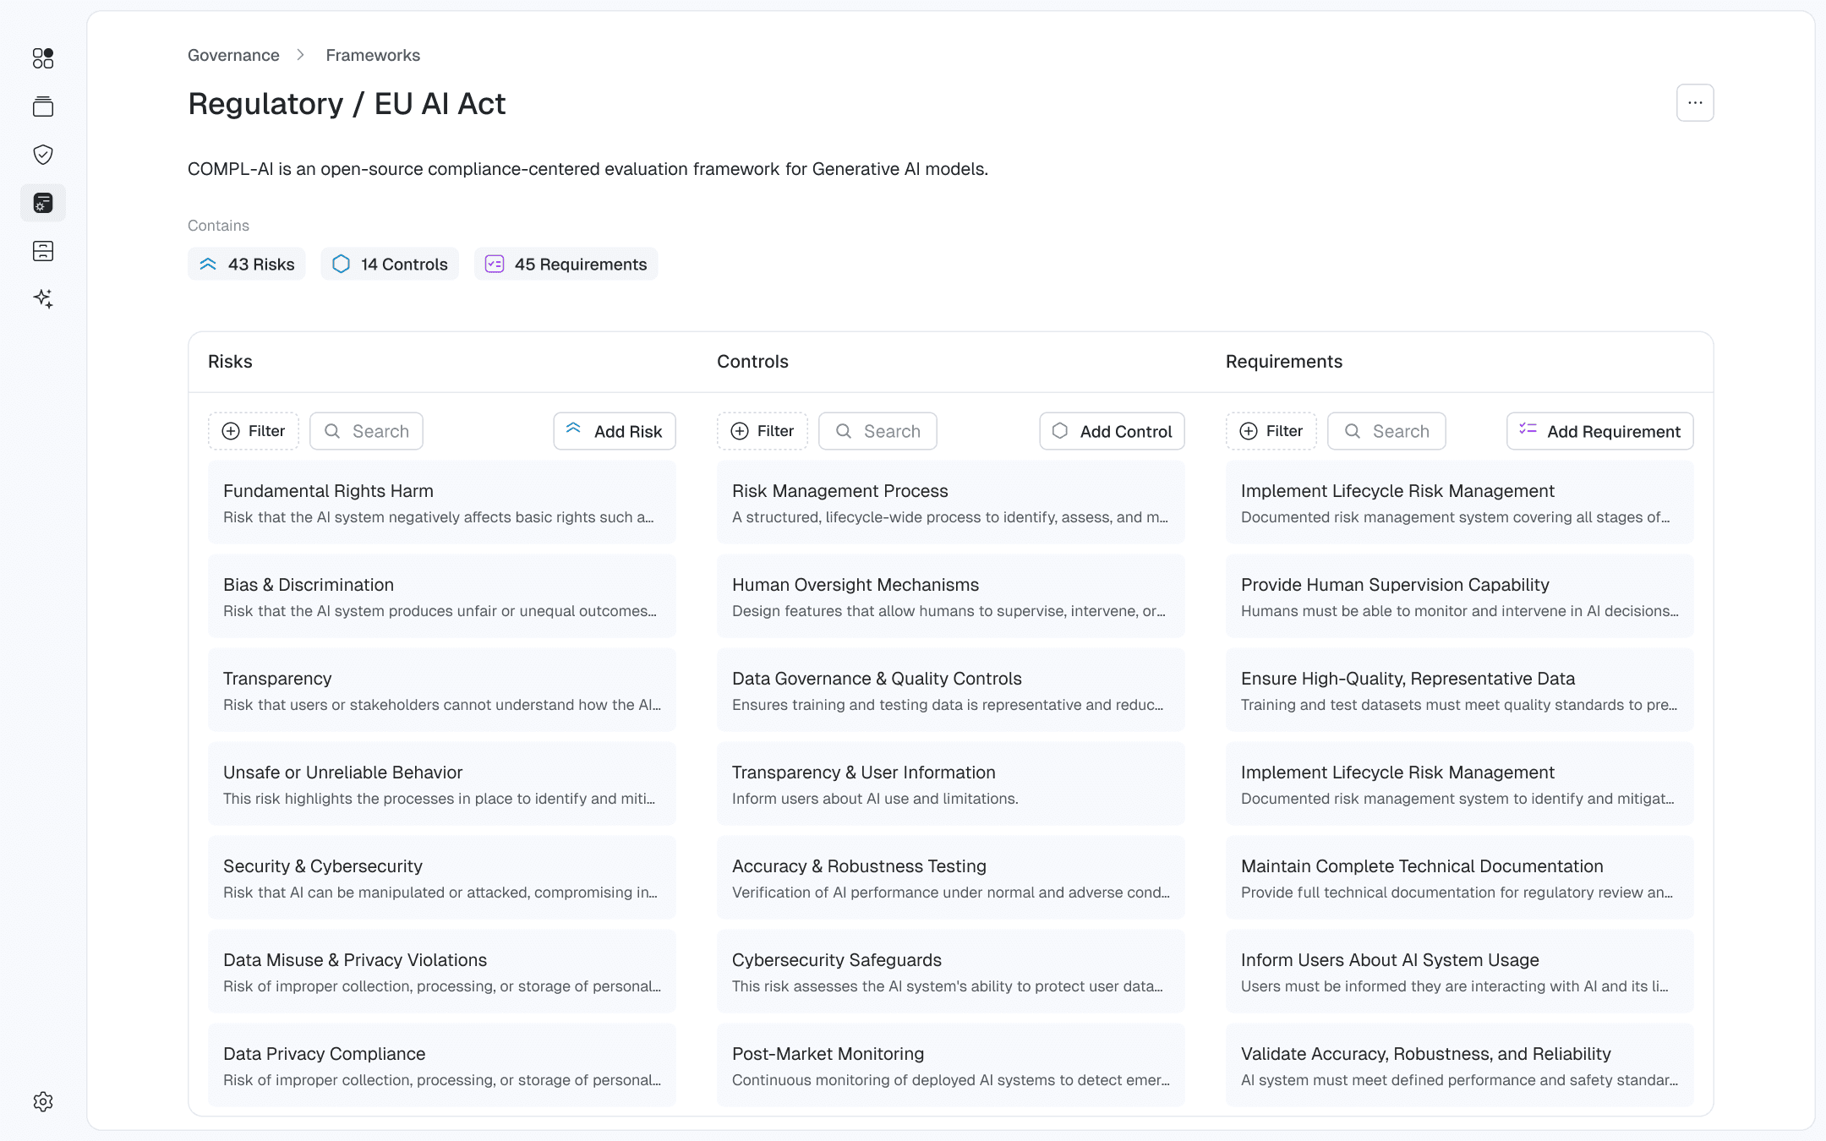
Task: Click the sparkles AI sidebar icon
Action: [43, 298]
